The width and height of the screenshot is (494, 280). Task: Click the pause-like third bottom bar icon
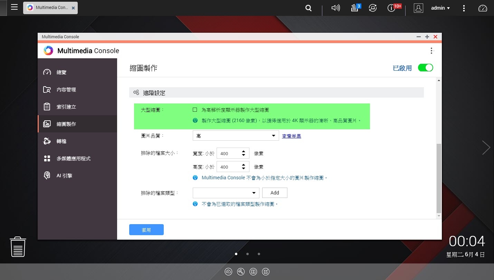[253, 272]
